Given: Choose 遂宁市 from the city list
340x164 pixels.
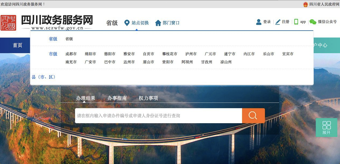Looking at the screenshot, I should (x=230, y=54).
